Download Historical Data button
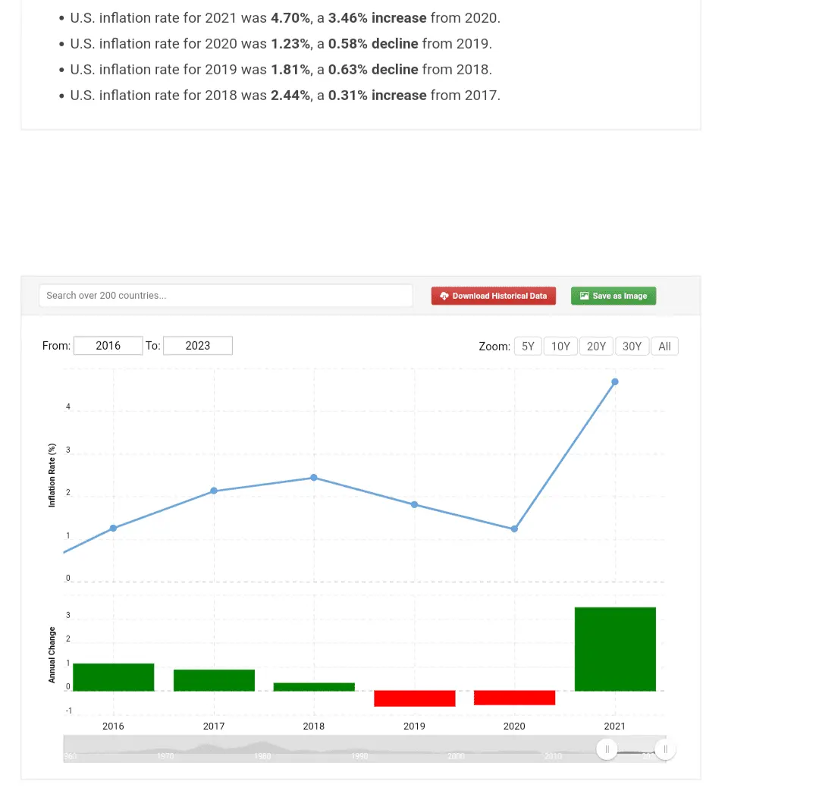The height and width of the screenshot is (794, 819). point(494,296)
